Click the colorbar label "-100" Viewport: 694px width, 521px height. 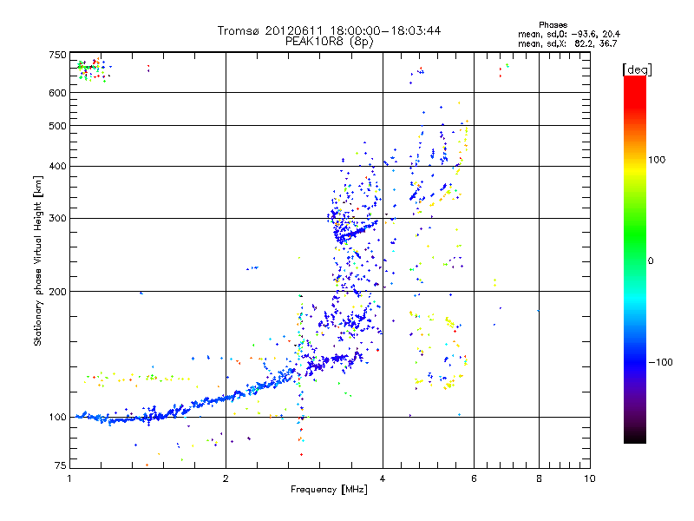(661, 362)
